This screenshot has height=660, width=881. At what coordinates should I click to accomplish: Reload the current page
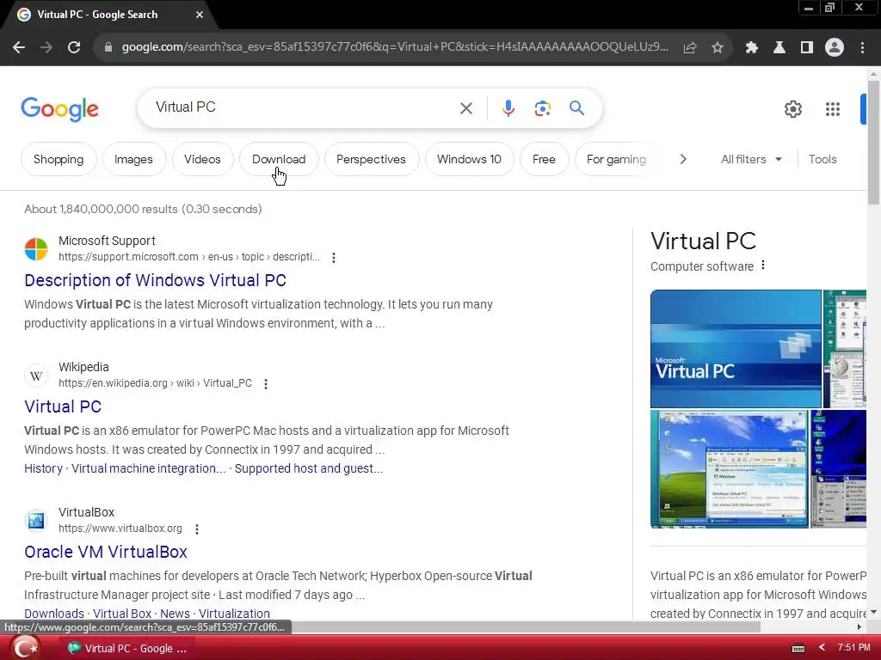(x=74, y=48)
